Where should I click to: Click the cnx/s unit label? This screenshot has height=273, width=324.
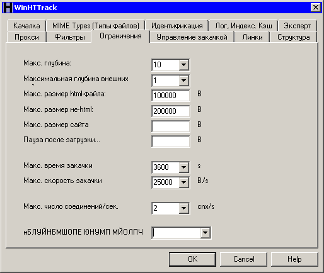205,206
